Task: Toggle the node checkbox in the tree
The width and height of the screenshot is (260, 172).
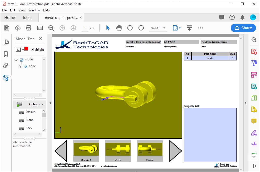Action: pos(26,66)
